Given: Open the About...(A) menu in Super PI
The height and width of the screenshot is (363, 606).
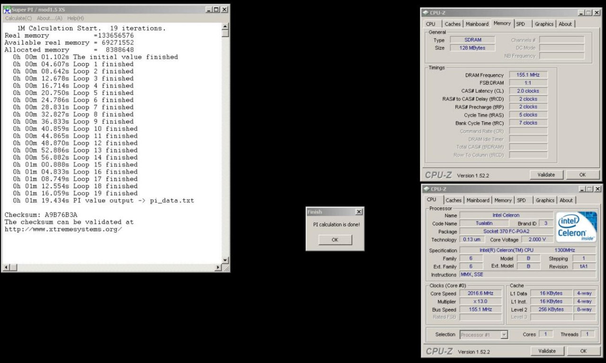Looking at the screenshot, I should coord(50,18).
